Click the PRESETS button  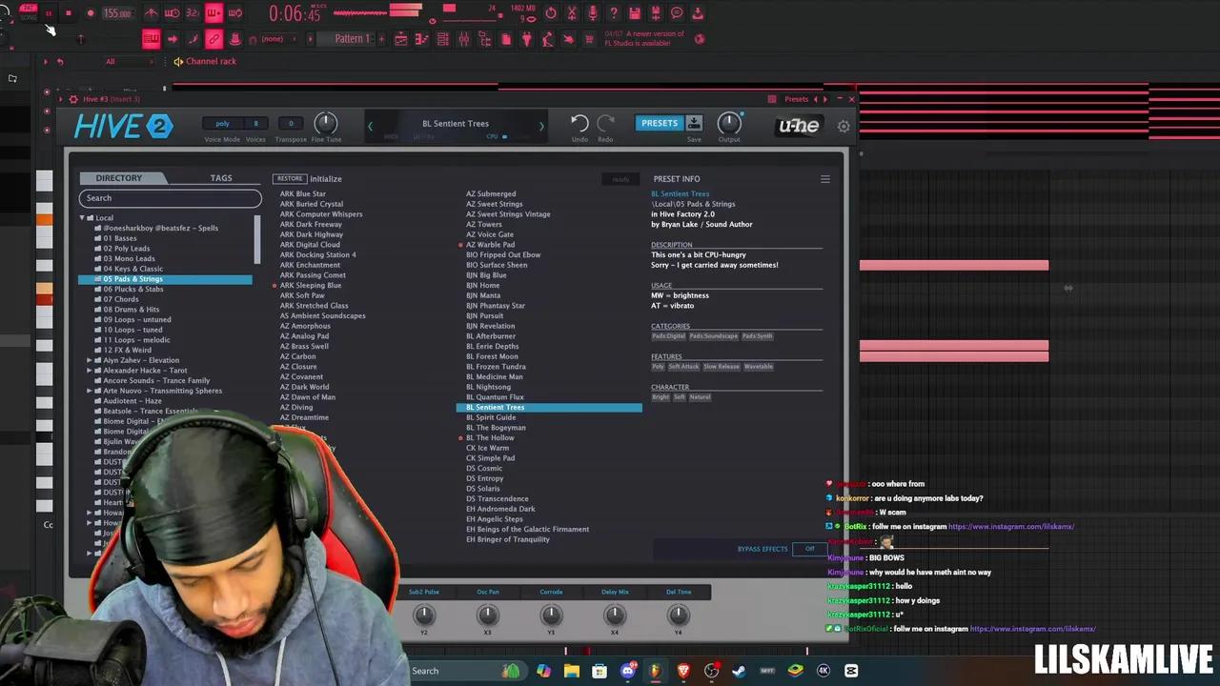pos(660,123)
